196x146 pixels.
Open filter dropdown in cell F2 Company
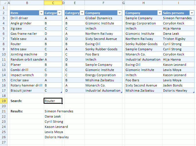pos(119,13)
